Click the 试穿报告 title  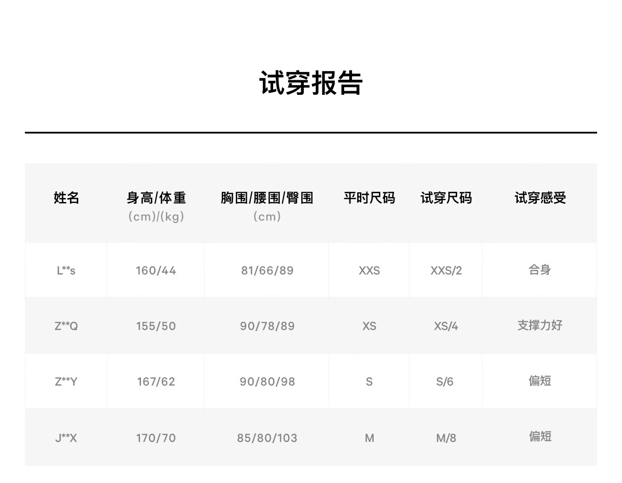click(x=311, y=83)
